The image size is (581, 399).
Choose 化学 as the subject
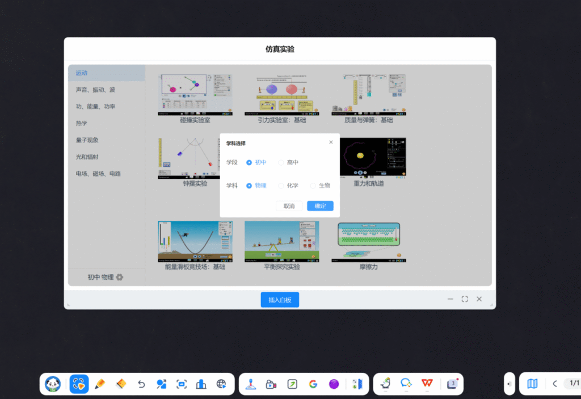[x=281, y=186]
